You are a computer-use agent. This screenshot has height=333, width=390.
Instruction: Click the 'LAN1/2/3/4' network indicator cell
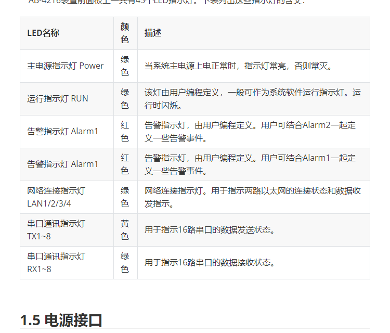(67, 197)
